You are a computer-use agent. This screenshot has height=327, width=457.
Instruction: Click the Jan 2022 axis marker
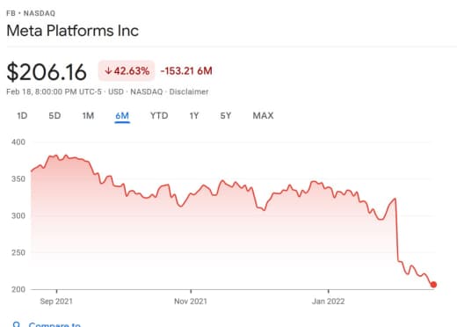click(x=329, y=301)
